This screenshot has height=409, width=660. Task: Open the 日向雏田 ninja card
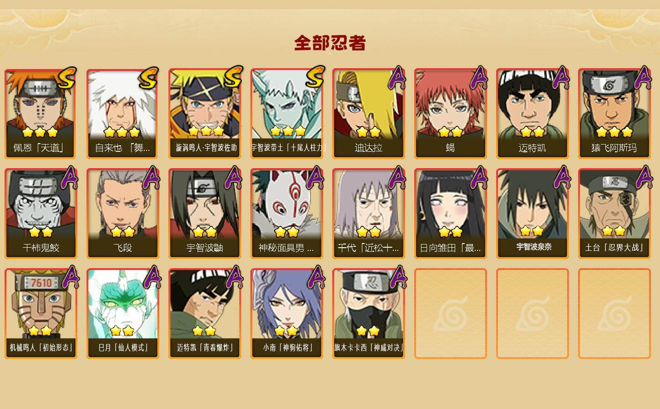click(450, 214)
